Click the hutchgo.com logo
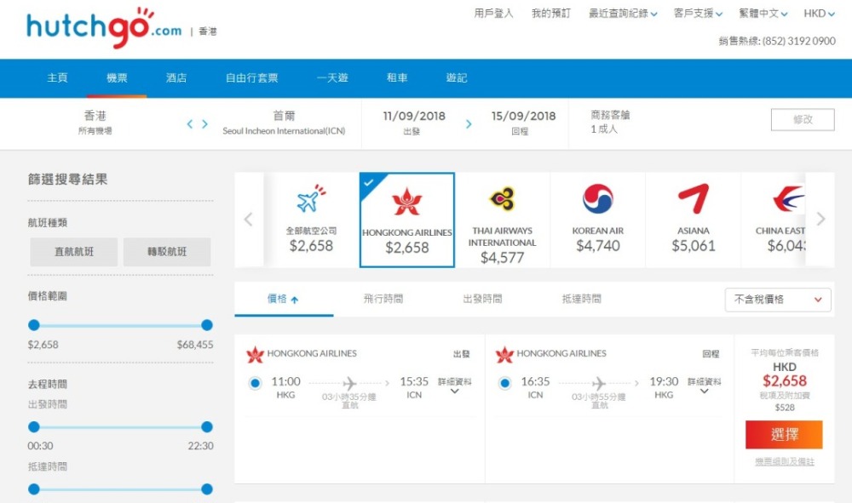852x503 pixels. click(x=104, y=27)
